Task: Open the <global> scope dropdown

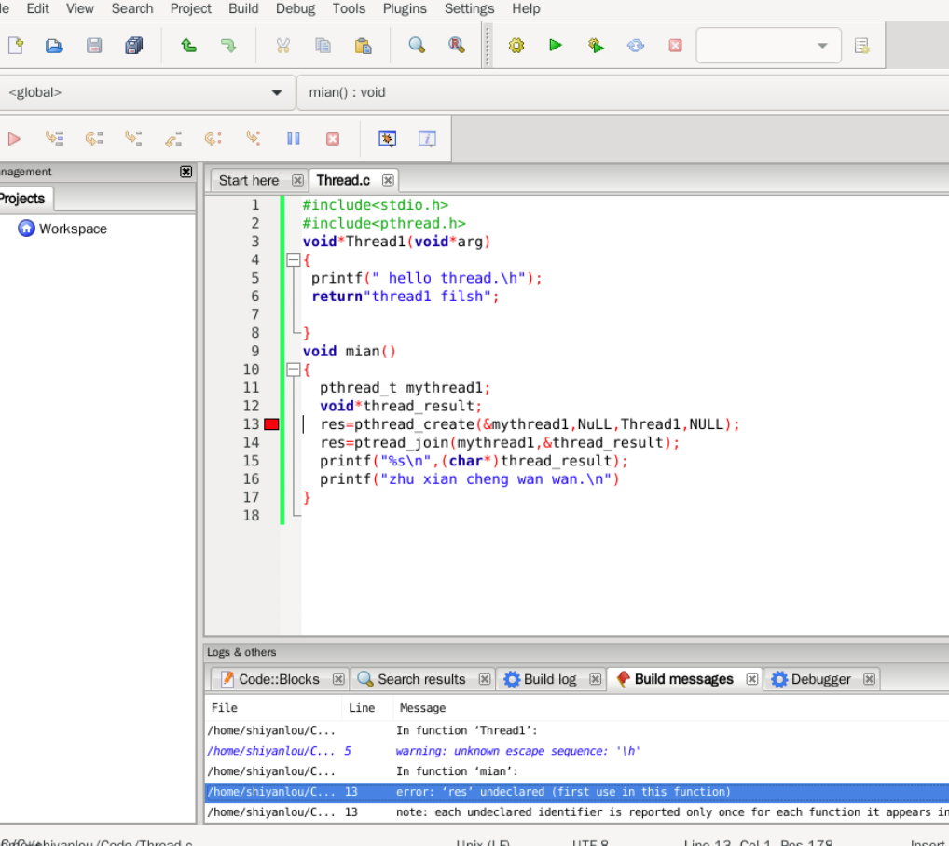Action: pyautogui.click(x=276, y=93)
